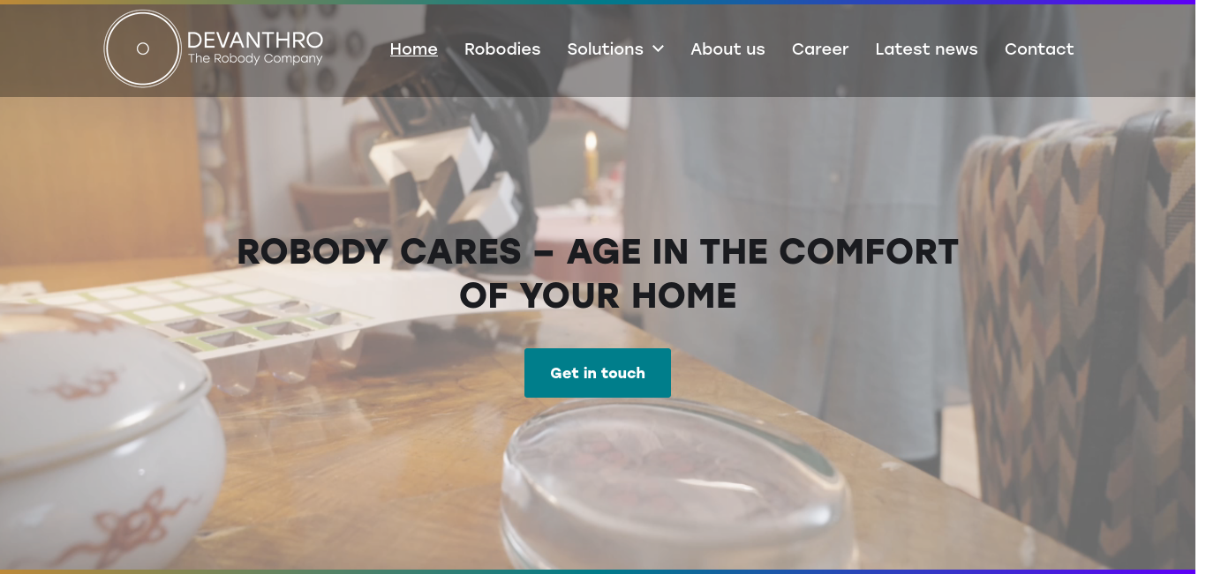1206x574 pixels.
Task: Visit the Career link
Action: pos(820,49)
